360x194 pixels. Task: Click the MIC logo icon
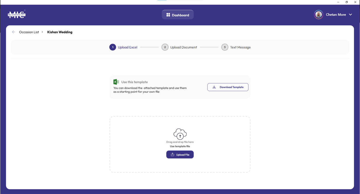tap(16, 14)
